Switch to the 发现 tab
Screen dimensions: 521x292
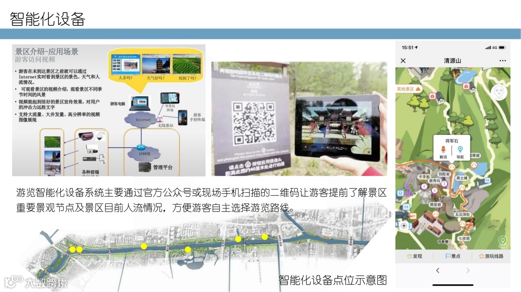click(x=414, y=256)
